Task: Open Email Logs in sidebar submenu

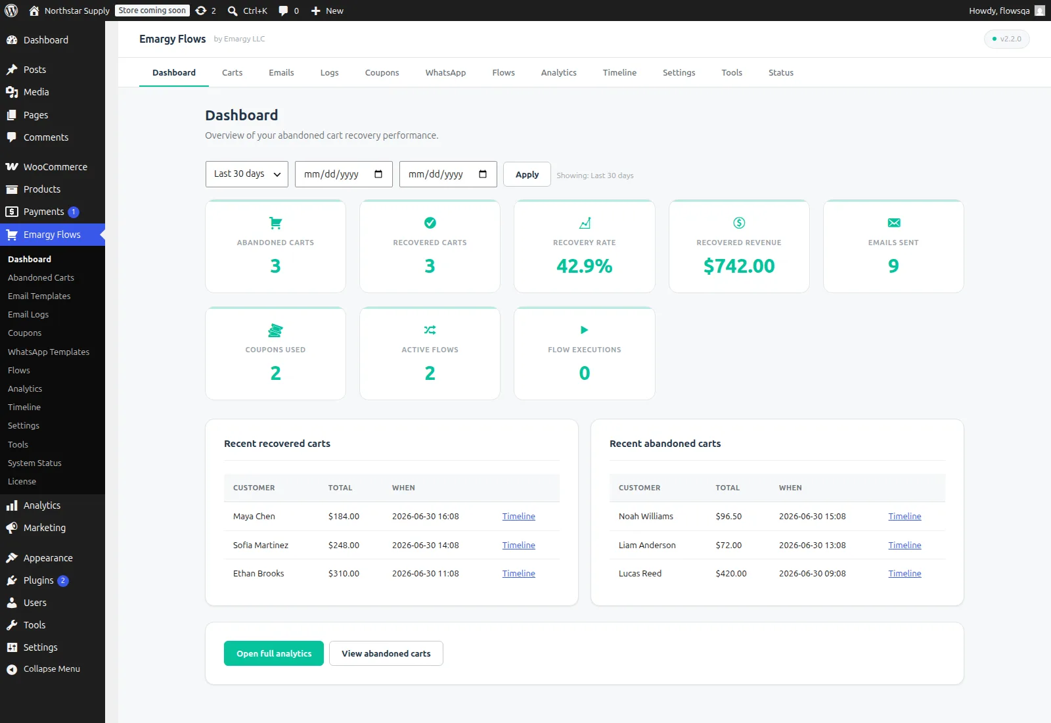Action: point(28,315)
